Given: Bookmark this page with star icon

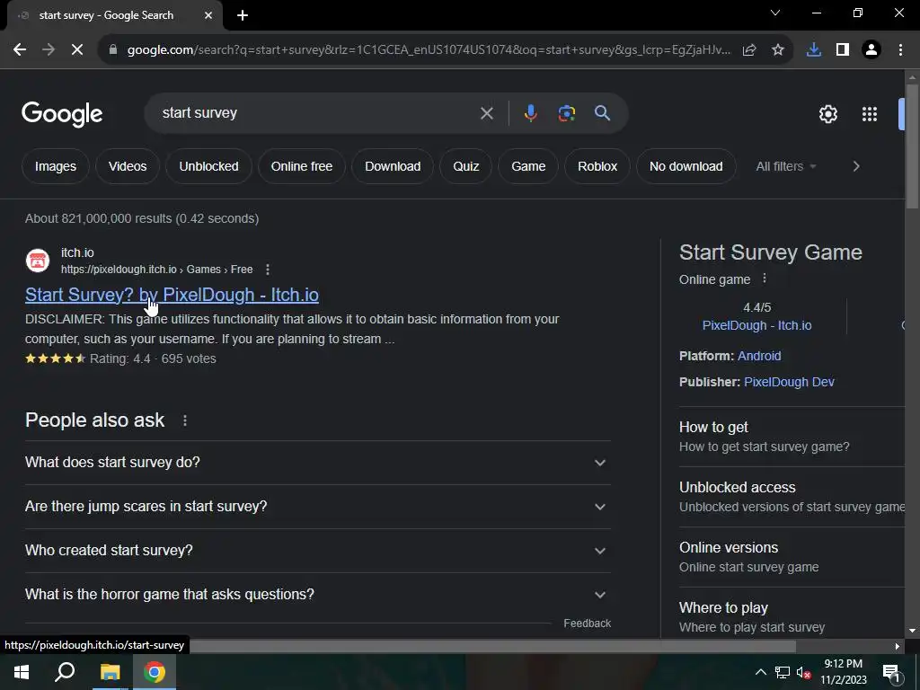Looking at the screenshot, I should (778, 50).
